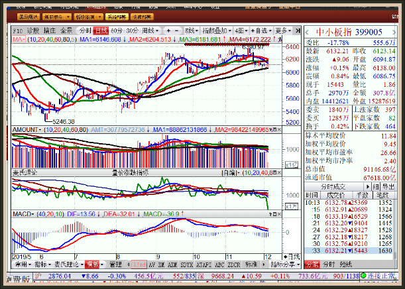The width and height of the screenshot is (405, 289).
Task: Select the AV indicator tab
Action: [x=152, y=264]
